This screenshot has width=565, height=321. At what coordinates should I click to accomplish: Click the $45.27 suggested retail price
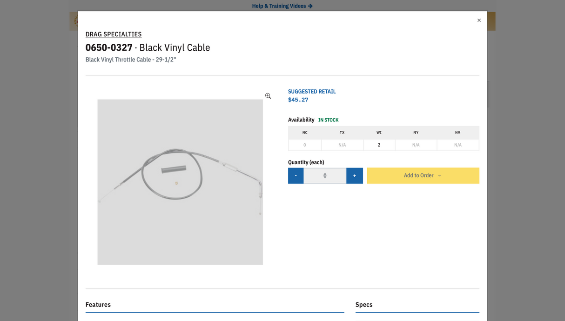[x=298, y=100]
